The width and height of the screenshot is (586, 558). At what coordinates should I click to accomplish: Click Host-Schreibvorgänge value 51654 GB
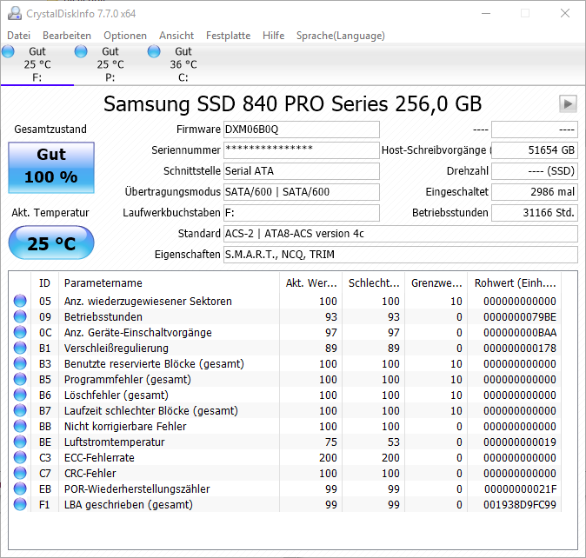(535, 150)
